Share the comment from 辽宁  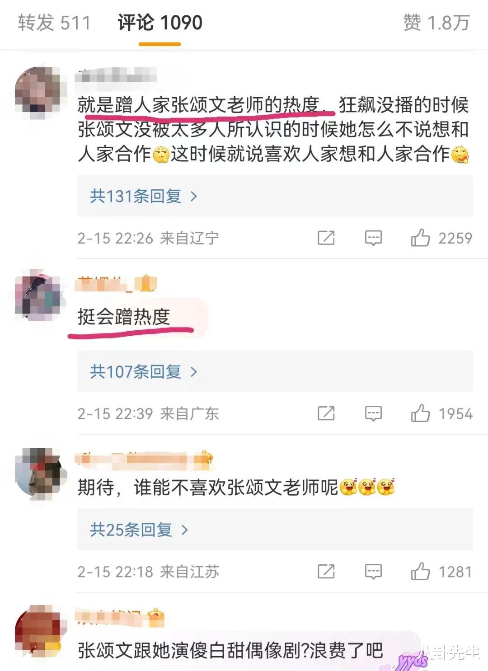326,238
